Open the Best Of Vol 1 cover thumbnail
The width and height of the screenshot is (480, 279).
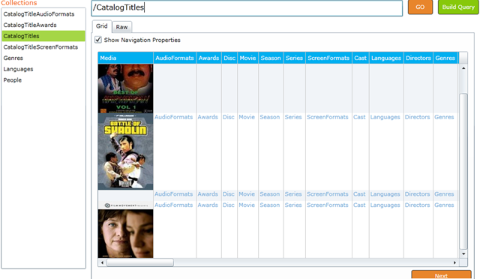point(125,88)
